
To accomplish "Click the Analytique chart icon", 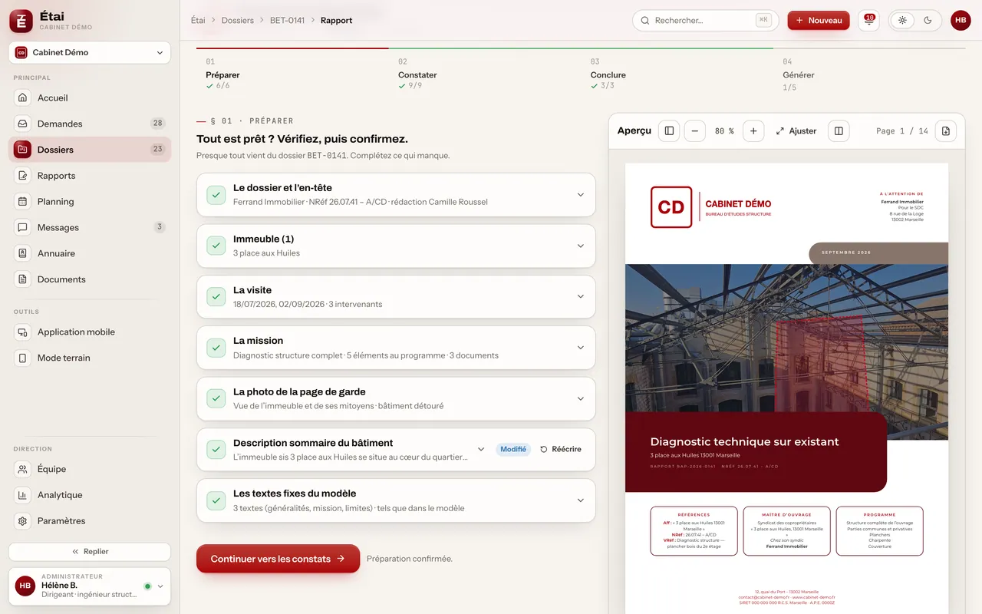I will click(x=23, y=495).
